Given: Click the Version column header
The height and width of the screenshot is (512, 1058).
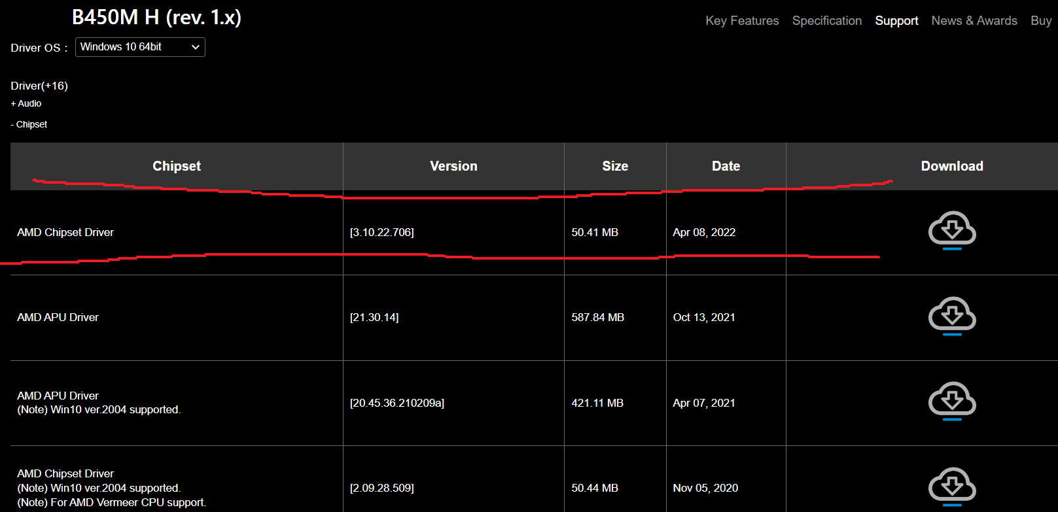Looking at the screenshot, I should click(453, 166).
